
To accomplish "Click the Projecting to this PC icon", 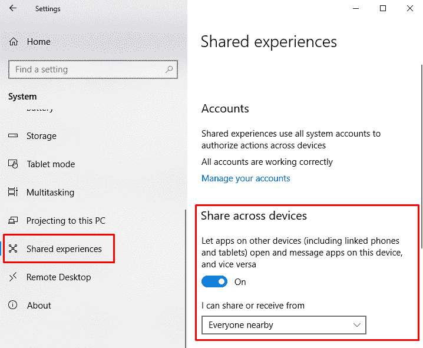I will 13,220.
